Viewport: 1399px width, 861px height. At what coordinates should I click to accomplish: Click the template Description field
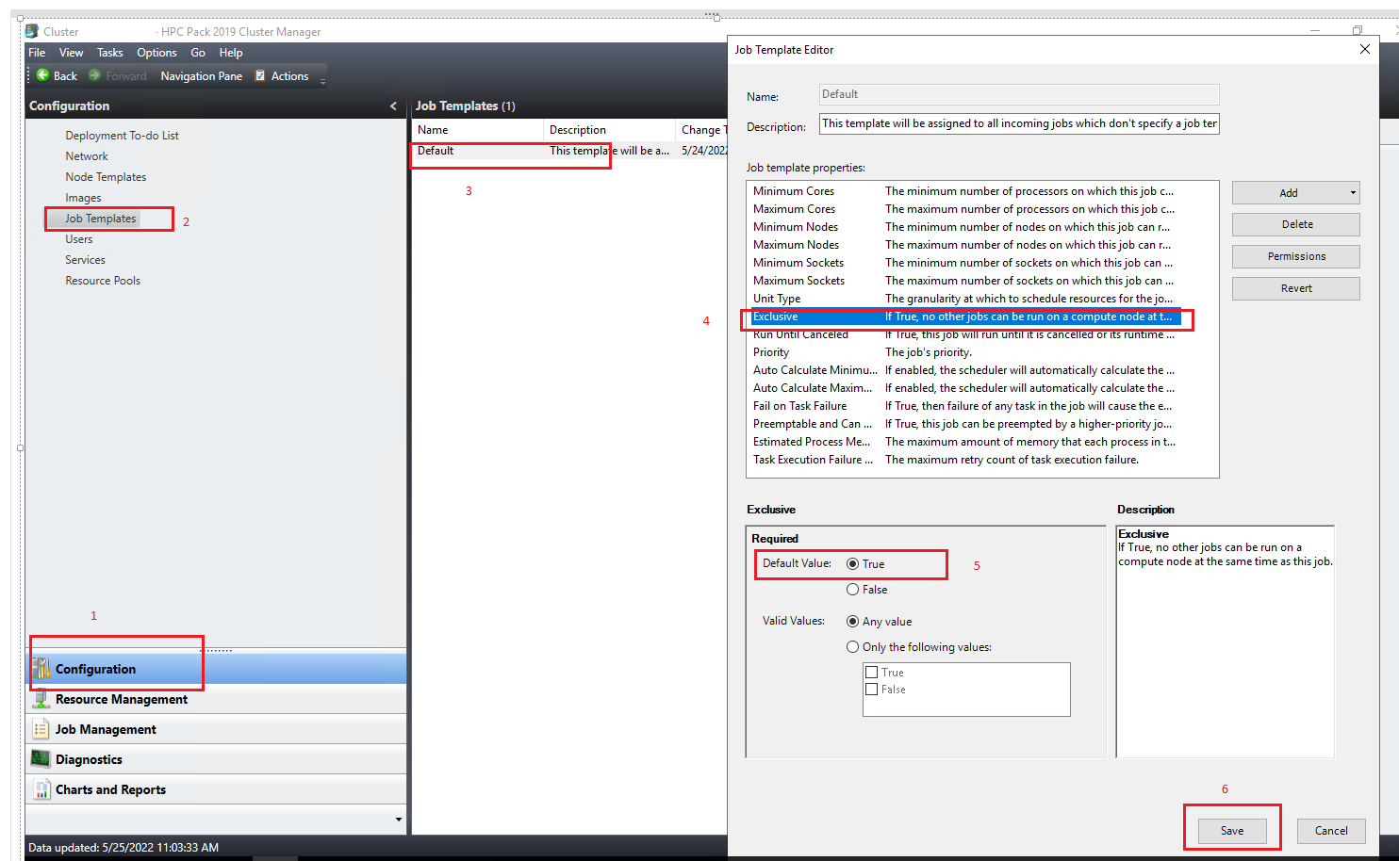click(1019, 123)
